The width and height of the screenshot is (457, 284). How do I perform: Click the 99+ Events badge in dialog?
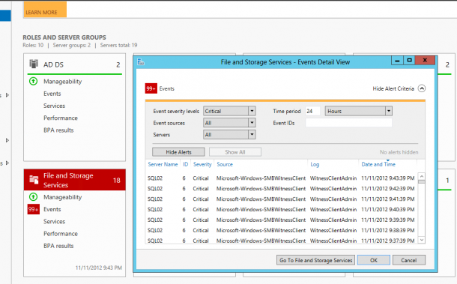pyautogui.click(x=151, y=88)
